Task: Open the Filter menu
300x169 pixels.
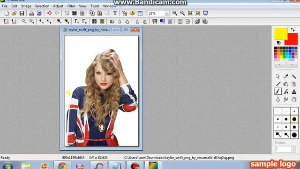Action: pos(71,6)
